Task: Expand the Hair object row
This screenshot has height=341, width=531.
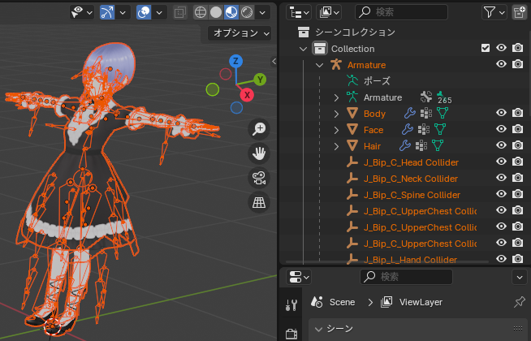Action: pos(336,146)
